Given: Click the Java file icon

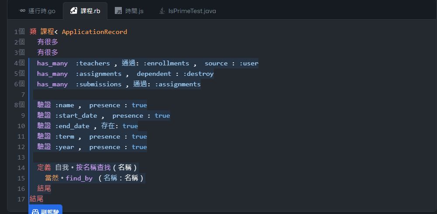Looking at the screenshot, I should tap(162, 11).
